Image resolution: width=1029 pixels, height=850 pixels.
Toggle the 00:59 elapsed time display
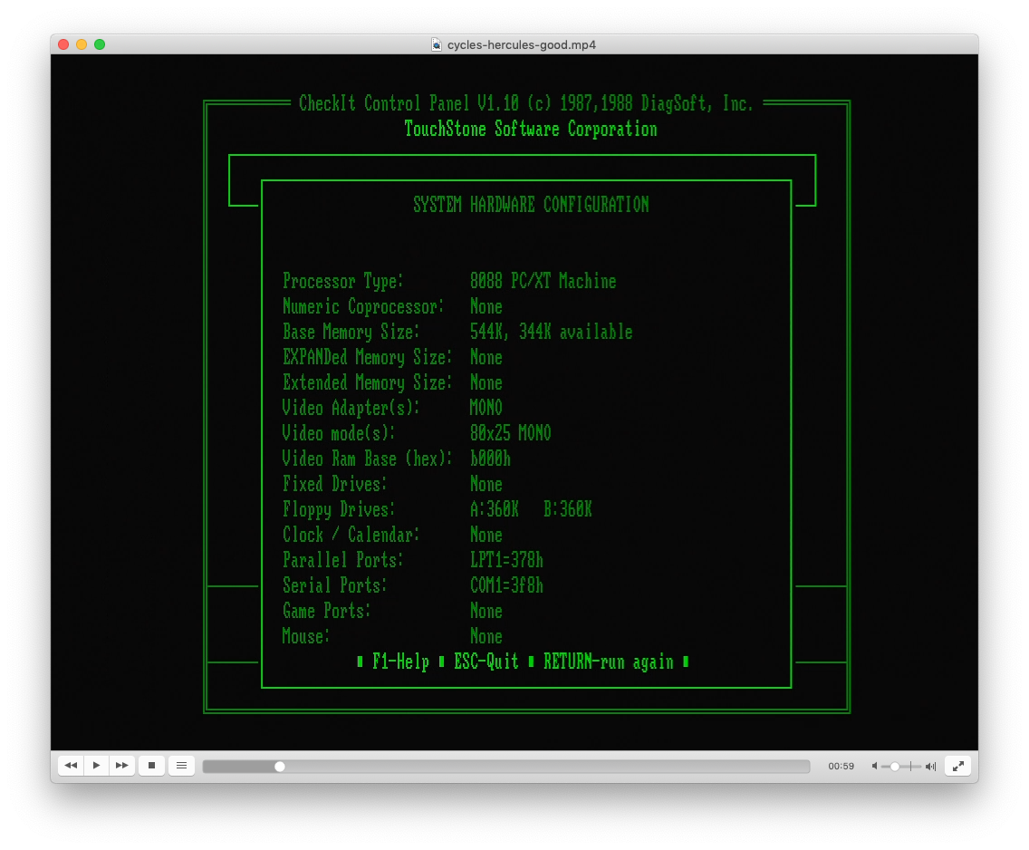point(841,766)
